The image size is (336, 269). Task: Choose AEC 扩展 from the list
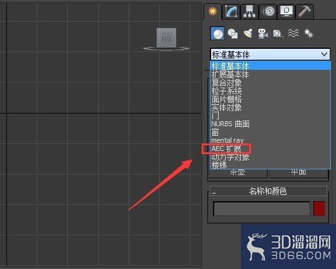point(270,148)
